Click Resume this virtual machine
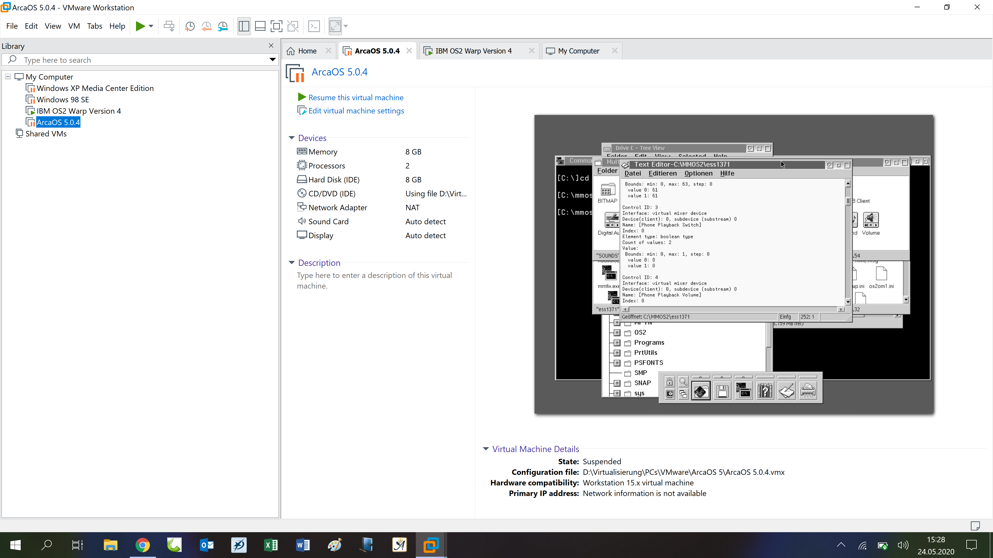Viewport: 993px width, 558px height. point(356,97)
